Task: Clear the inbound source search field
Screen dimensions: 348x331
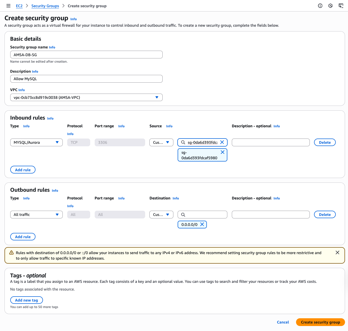Action: (x=222, y=142)
